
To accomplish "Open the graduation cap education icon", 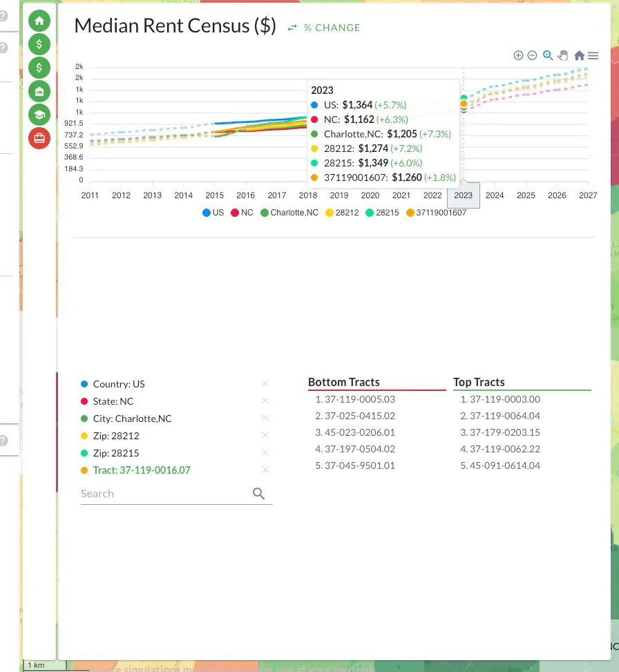I will [x=39, y=115].
